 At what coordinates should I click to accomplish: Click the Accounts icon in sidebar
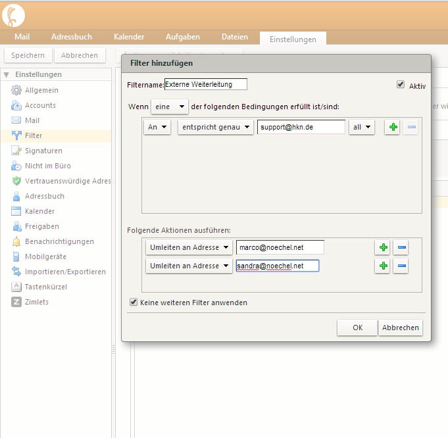[16, 105]
